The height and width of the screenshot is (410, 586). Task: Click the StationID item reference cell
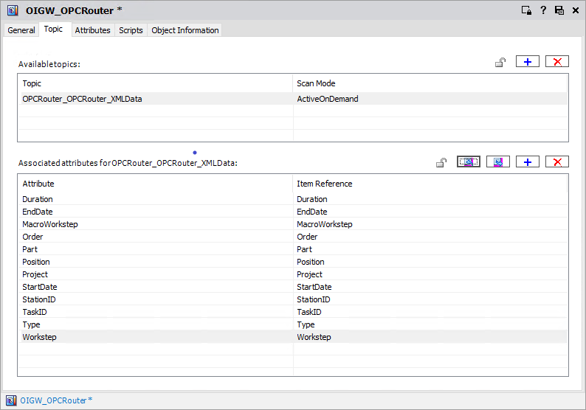(430, 299)
